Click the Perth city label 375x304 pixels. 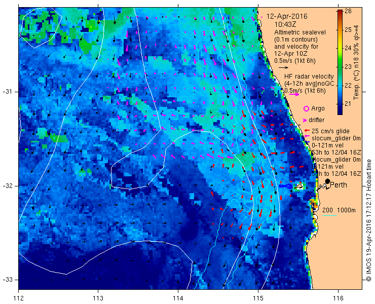tap(339, 185)
